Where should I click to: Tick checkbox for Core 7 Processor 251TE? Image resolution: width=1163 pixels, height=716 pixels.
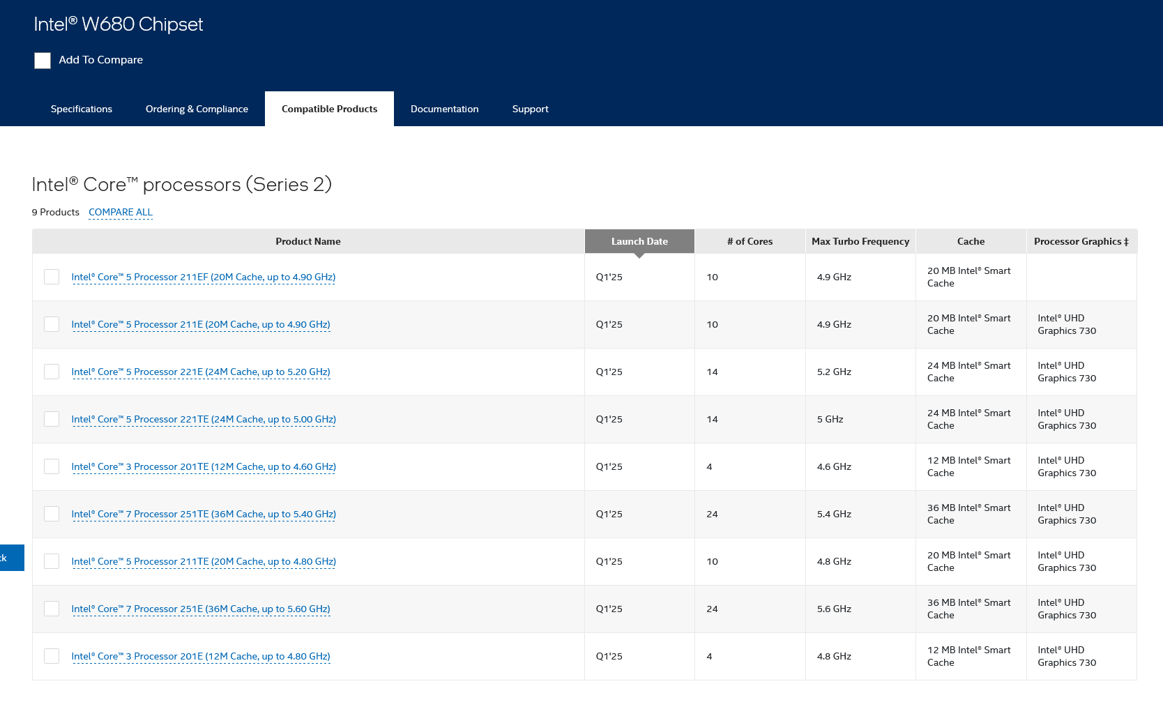click(52, 514)
